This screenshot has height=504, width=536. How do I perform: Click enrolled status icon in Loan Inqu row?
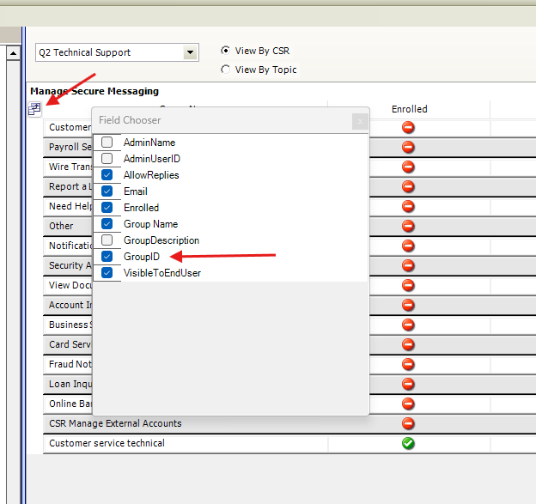408,384
